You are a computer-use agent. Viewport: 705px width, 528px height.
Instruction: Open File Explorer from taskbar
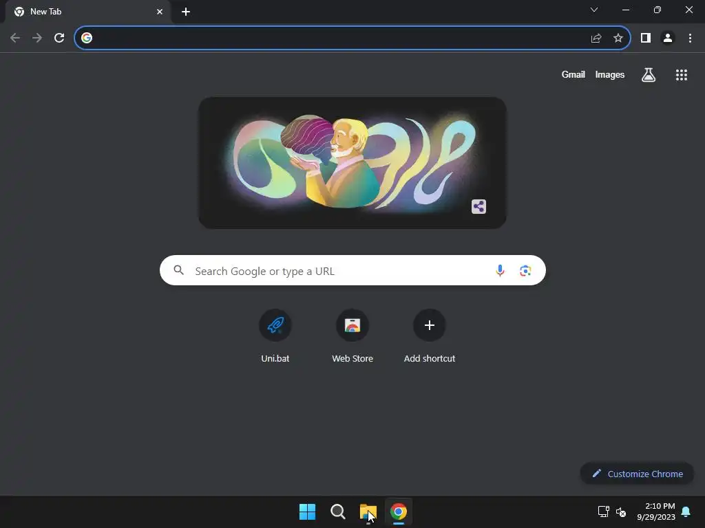pos(368,511)
